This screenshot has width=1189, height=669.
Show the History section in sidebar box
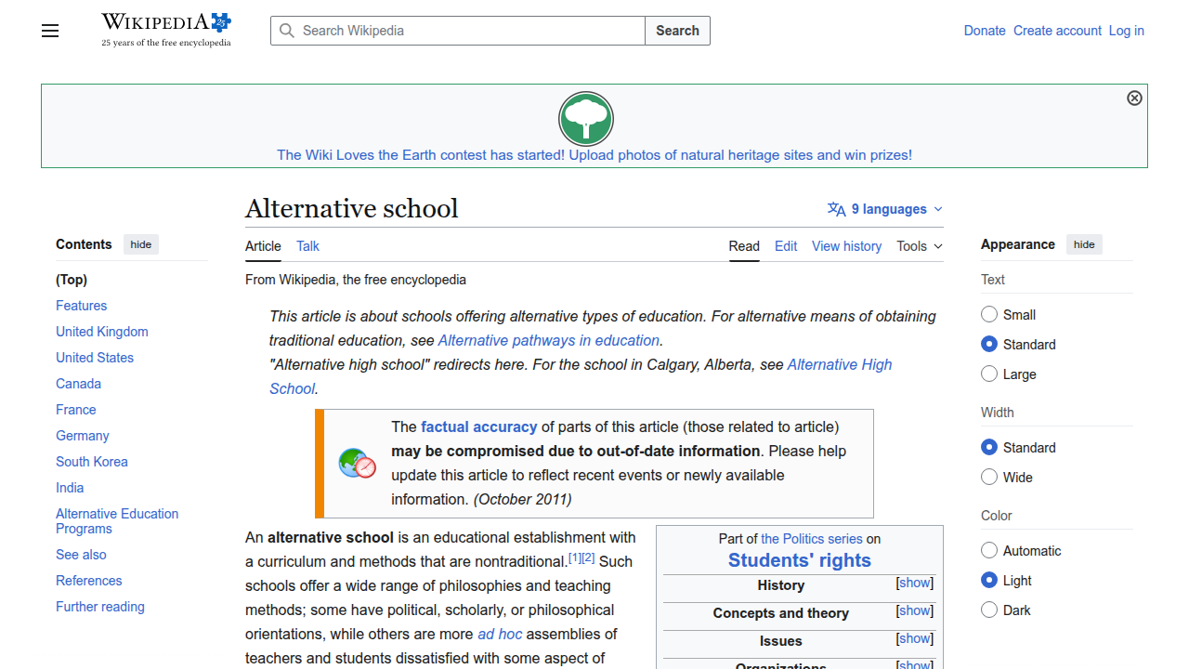915,583
